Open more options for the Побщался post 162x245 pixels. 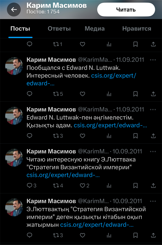click(153, 60)
